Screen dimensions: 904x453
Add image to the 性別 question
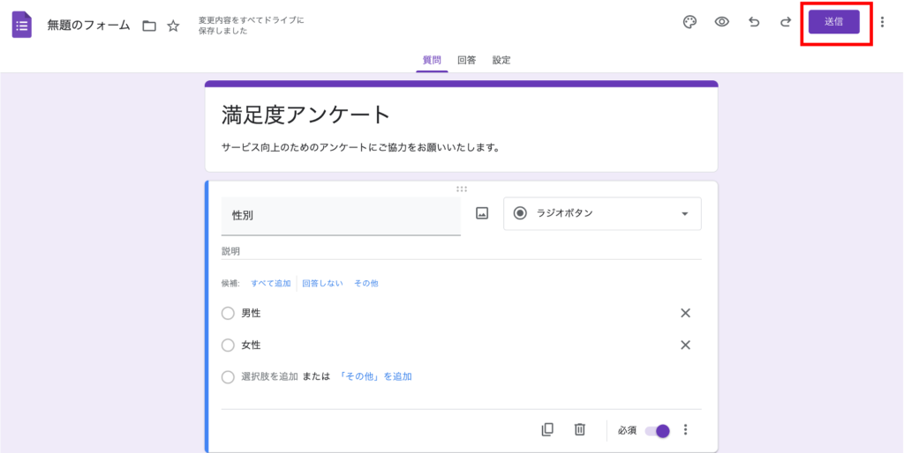482,213
